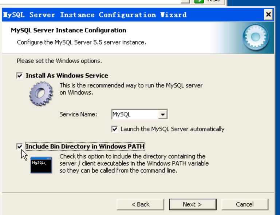280x215 pixels.
Task: Click the green arrow icon behind the wizard
Action: tap(199, 1)
